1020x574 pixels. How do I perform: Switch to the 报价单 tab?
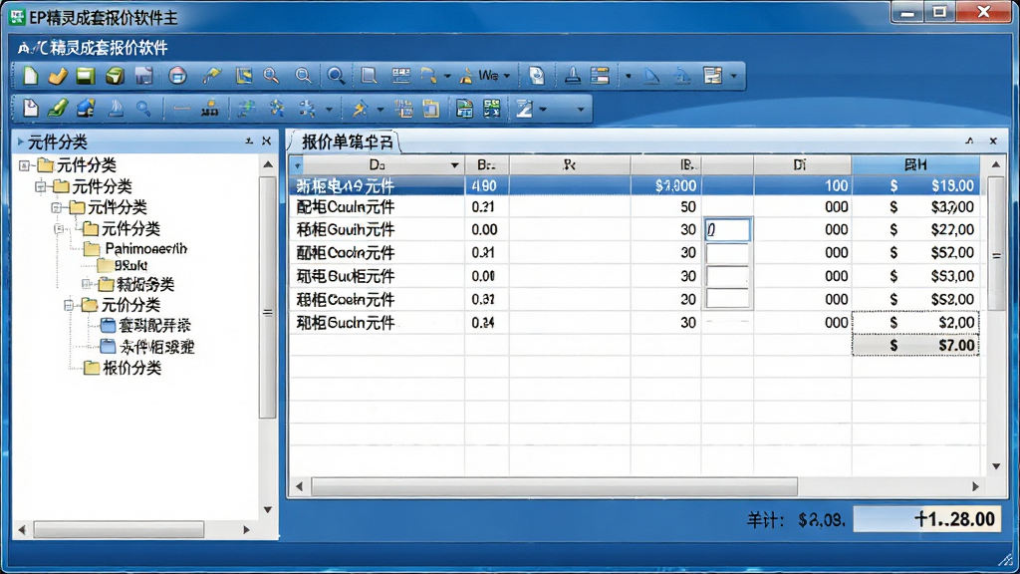coord(346,142)
